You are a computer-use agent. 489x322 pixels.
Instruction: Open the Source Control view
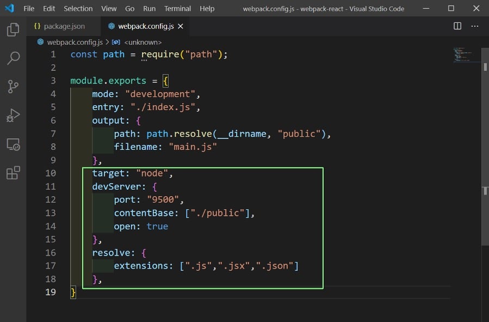tap(13, 87)
